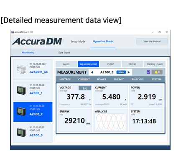This screenshot has width=181, height=151.
Task: Click the A2300_3 meter icon
Action: click(x=21, y=133)
